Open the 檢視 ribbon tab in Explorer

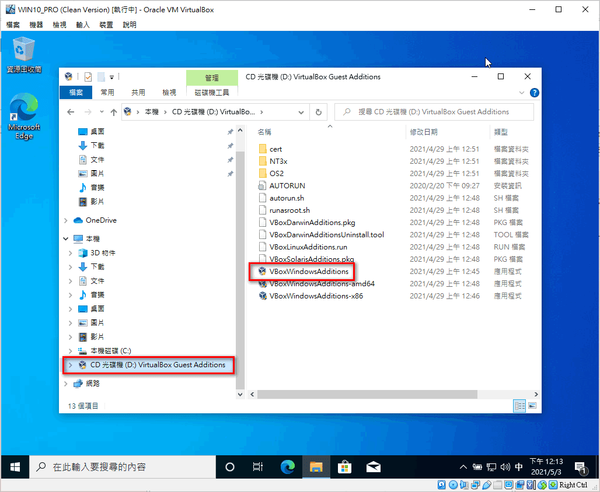coord(169,93)
